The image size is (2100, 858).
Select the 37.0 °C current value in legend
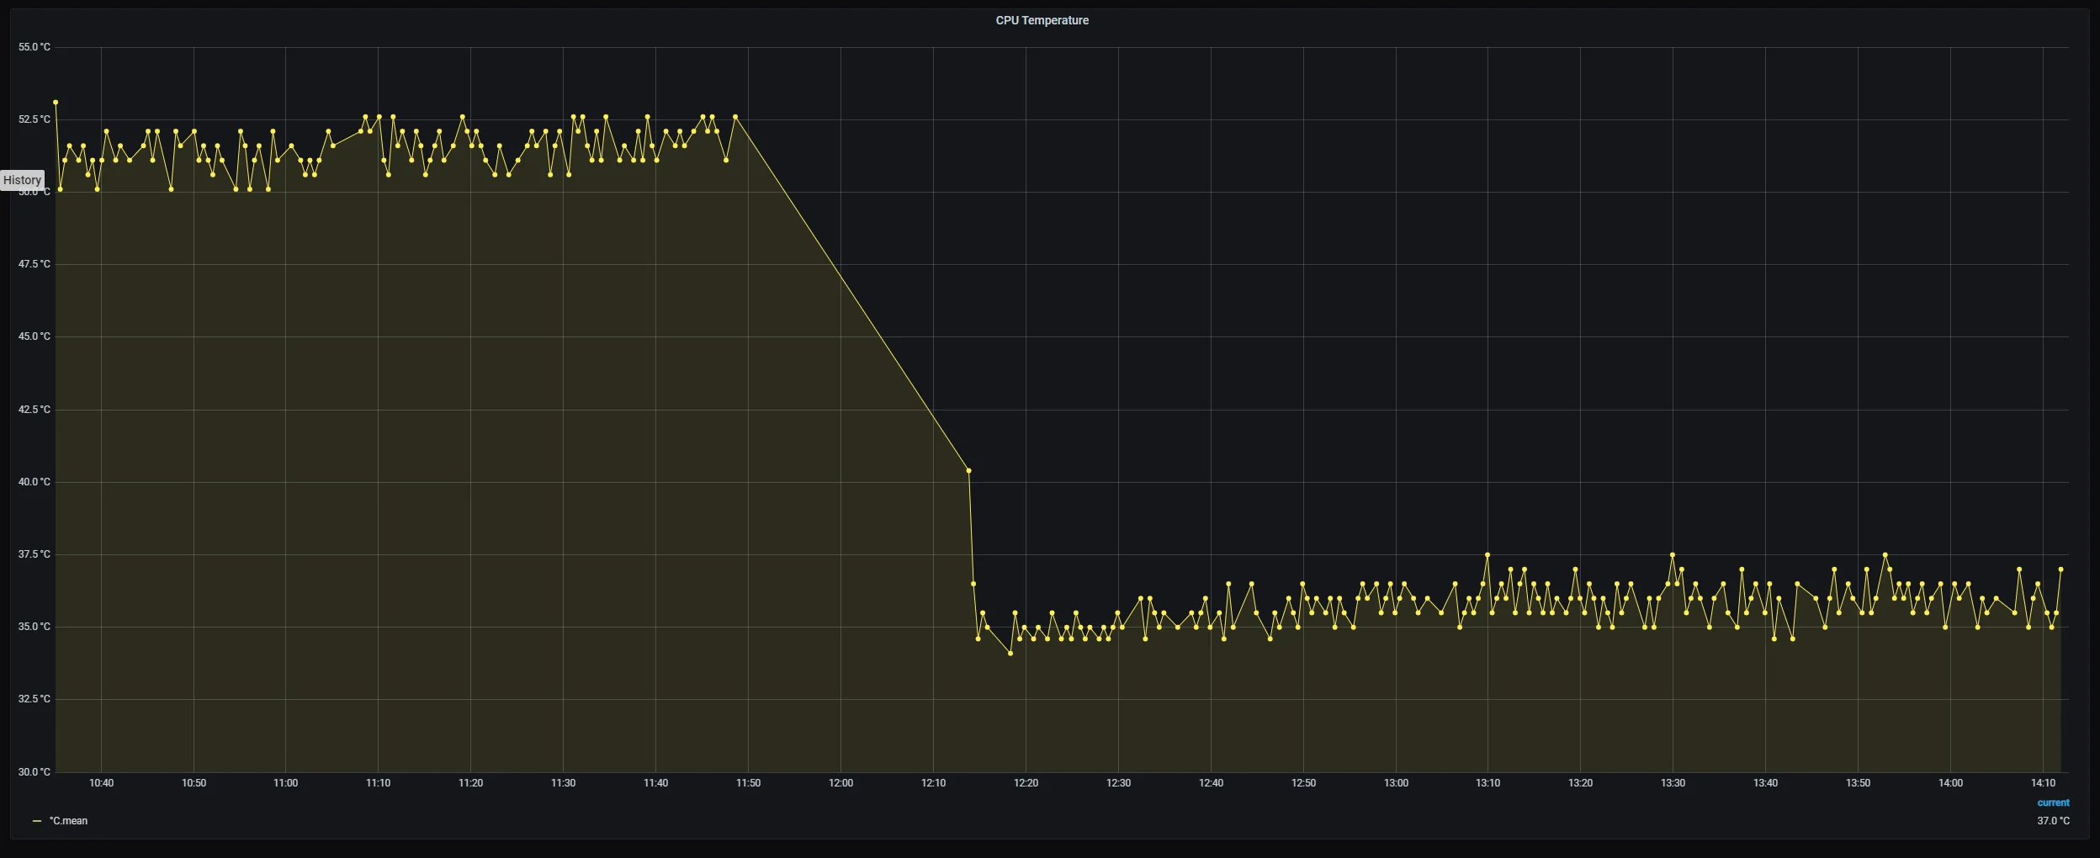pyautogui.click(x=2053, y=821)
